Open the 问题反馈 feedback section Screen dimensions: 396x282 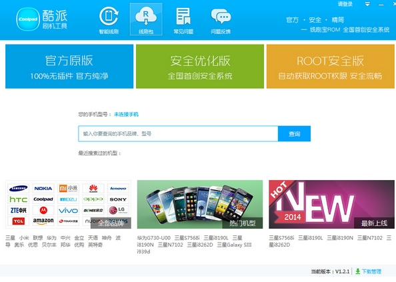pyautogui.click(x=221, y=20)
